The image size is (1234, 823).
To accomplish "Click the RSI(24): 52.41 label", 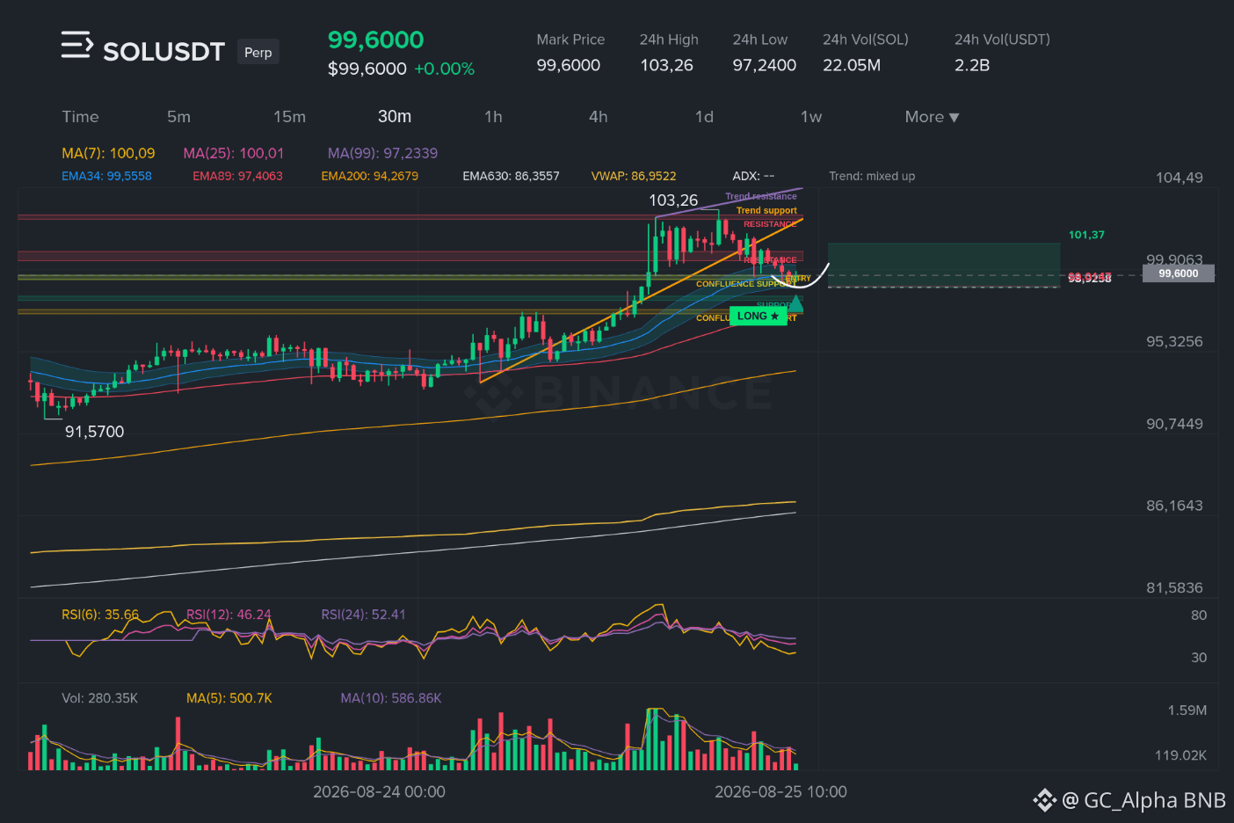I will coord(363,615).
